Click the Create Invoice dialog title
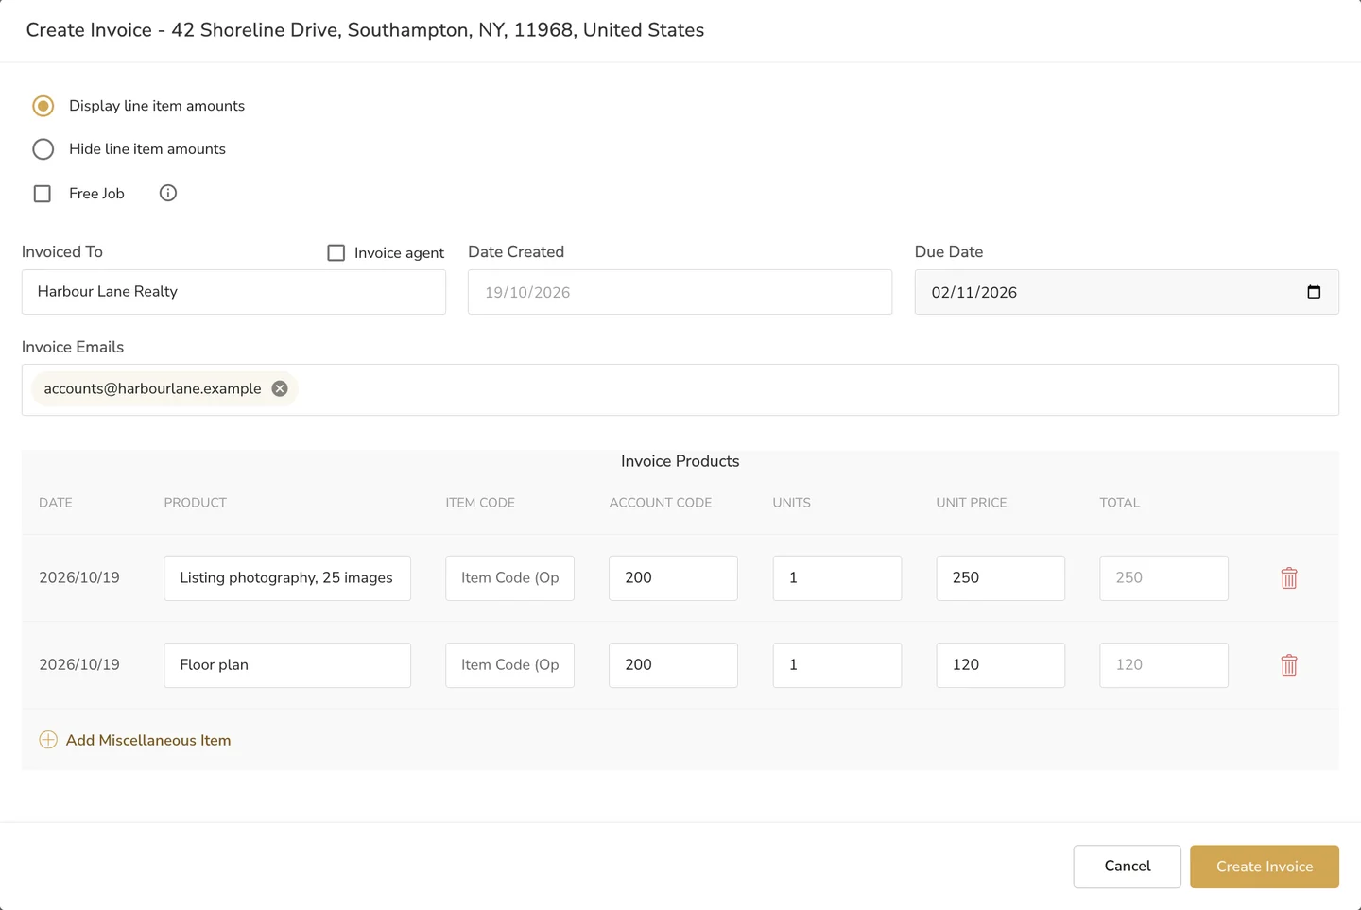The image size is (1361, 910). pos(365,30)
